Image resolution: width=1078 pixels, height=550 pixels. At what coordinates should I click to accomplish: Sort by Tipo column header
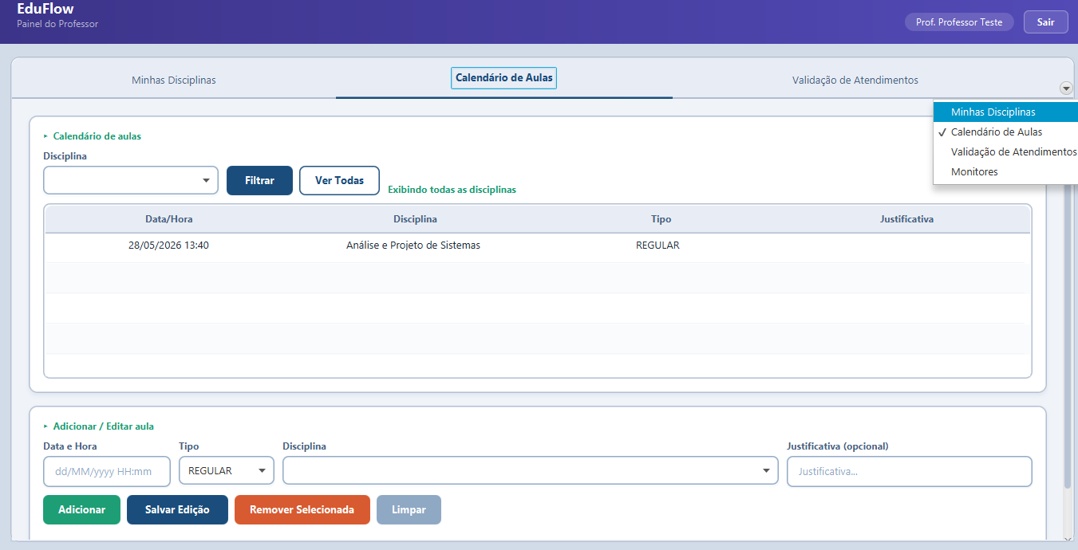tap(661, 219)
